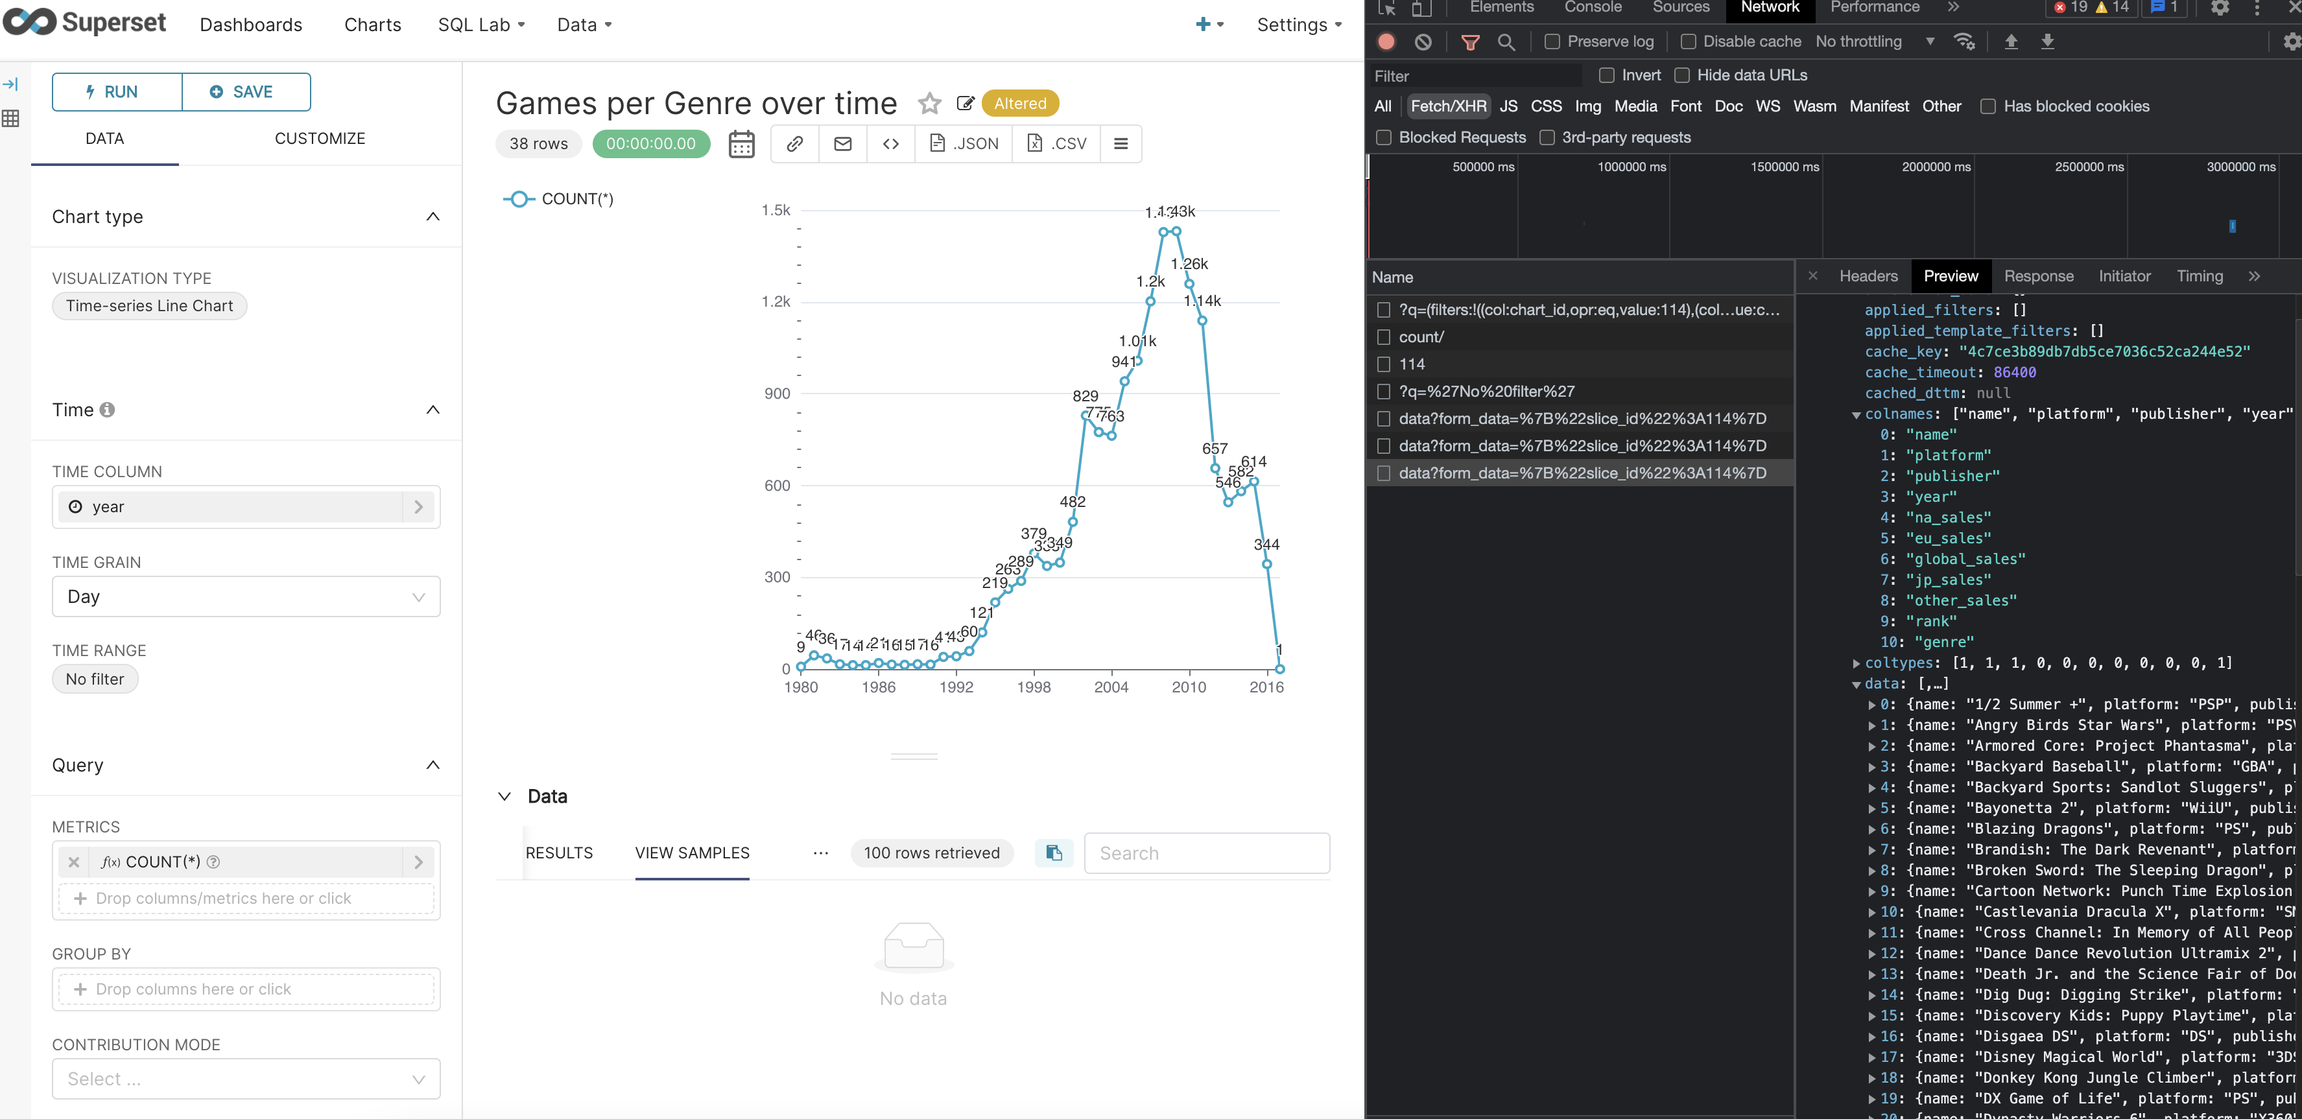Download the chart data as .JSON
Image resolution: width=2302 pixels, height=1119 pixels.
[962, 143]
